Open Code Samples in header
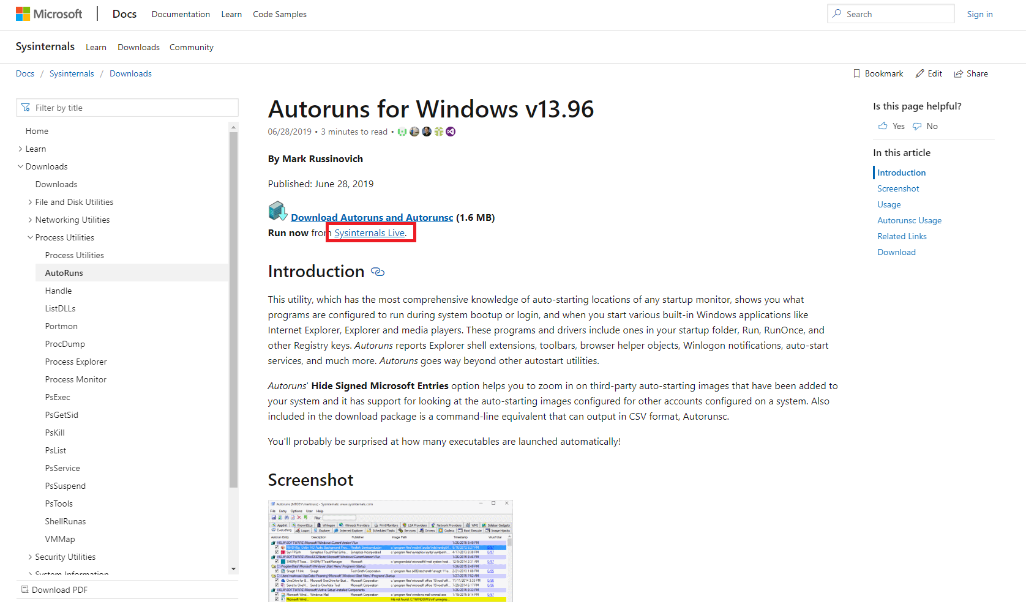 tap(280, 14)
